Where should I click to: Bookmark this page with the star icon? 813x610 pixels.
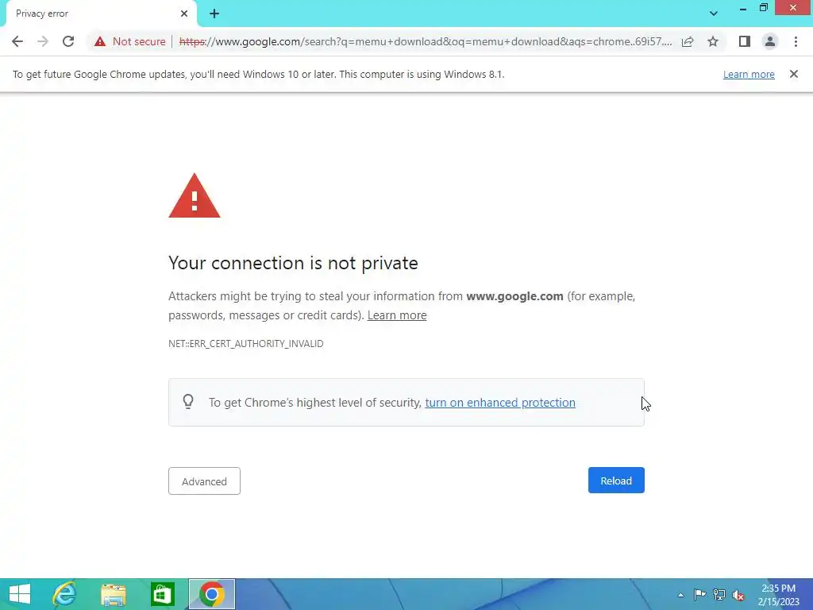pos(713,41)
